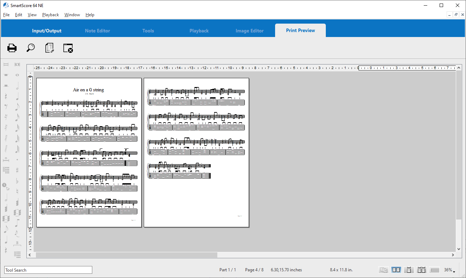Toggle the single page vertical view button
Viewport: 466px width, 278px height.
[409, 270]
